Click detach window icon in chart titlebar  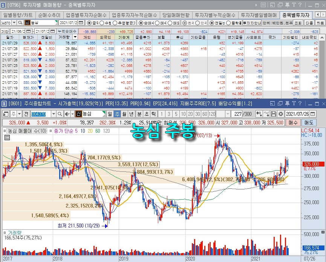click(280, 103)
